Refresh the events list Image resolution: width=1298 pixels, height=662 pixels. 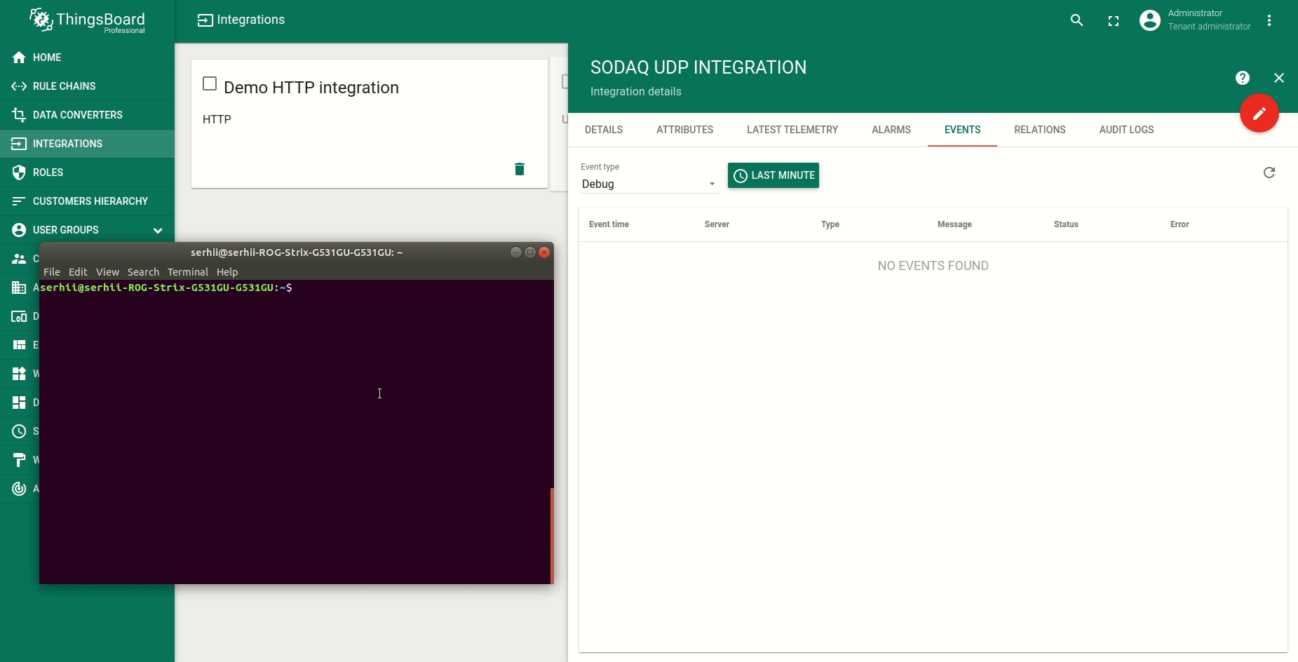[x=1269, y=173]
